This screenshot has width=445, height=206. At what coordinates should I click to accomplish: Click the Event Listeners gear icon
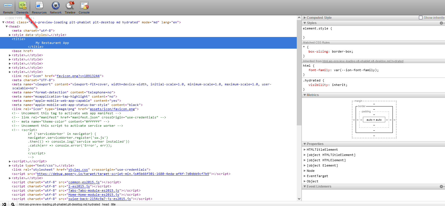pos(441,187)
